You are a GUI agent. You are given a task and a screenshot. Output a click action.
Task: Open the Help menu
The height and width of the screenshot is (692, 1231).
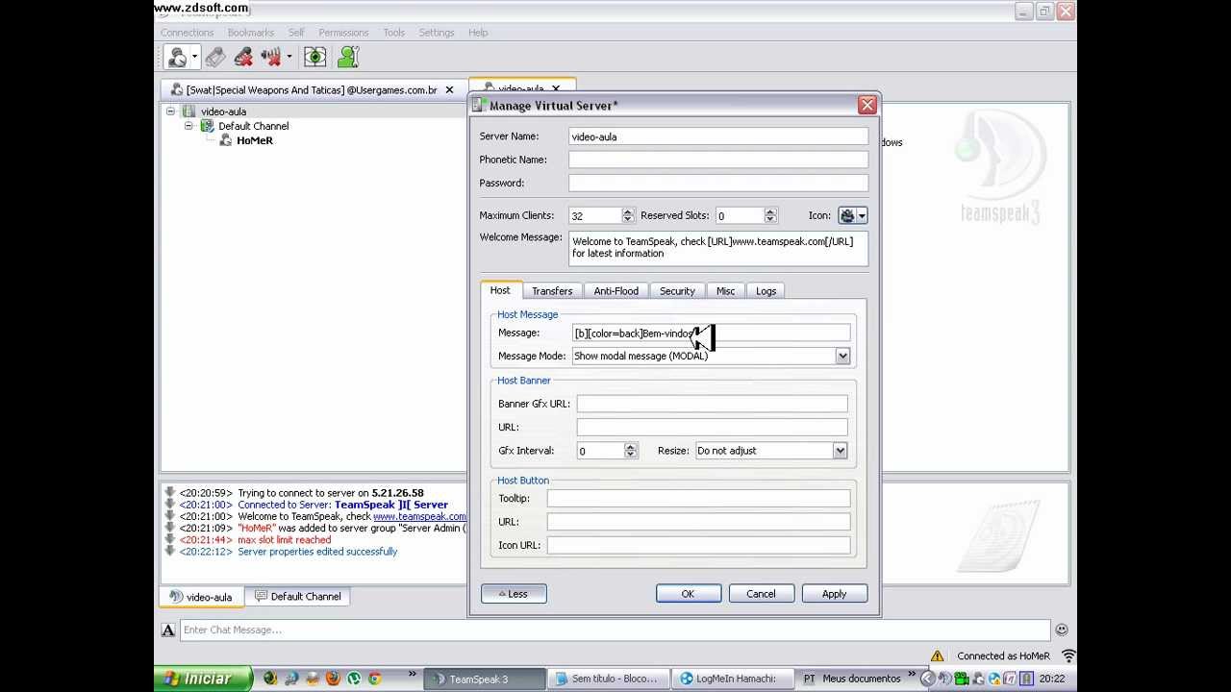[x=478, y=33]
